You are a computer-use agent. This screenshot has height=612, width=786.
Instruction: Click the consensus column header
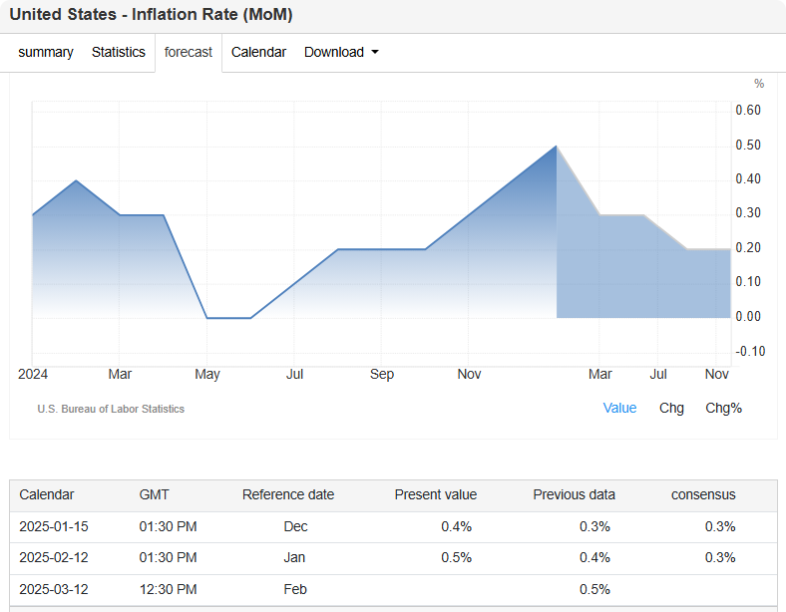coord(703,494)
